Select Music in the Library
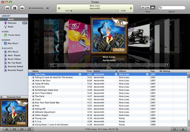 (x=14, y=19)
